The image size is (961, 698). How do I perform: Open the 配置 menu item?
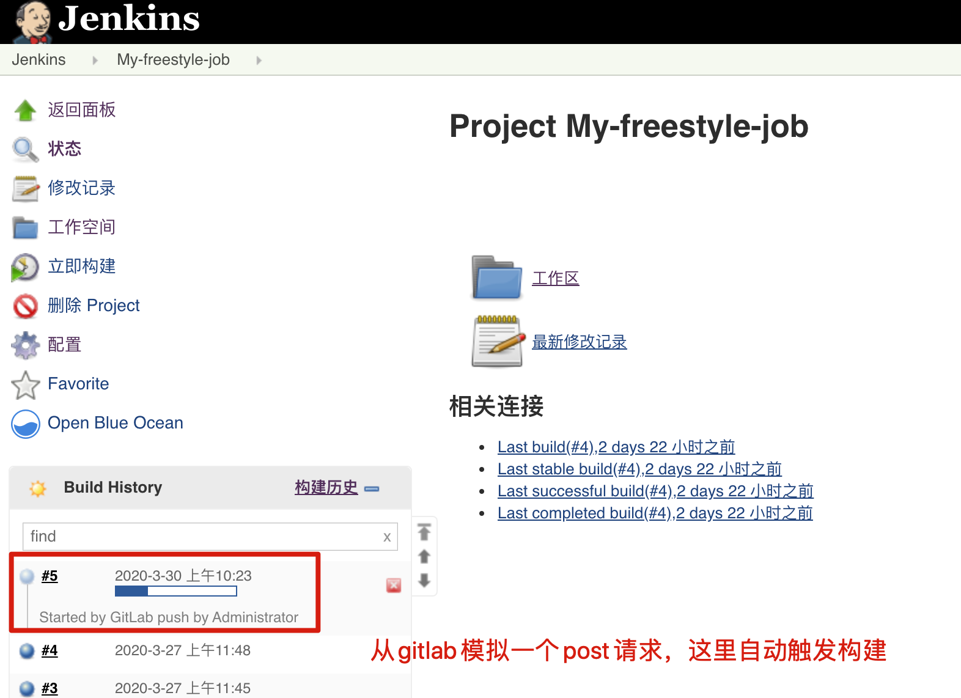(x=65, y=345)
